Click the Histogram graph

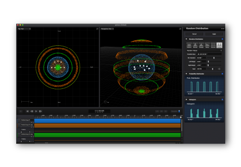tap(204, 112)
